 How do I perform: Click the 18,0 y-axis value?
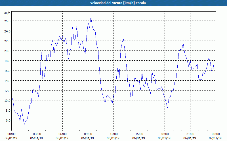[7, 61]
